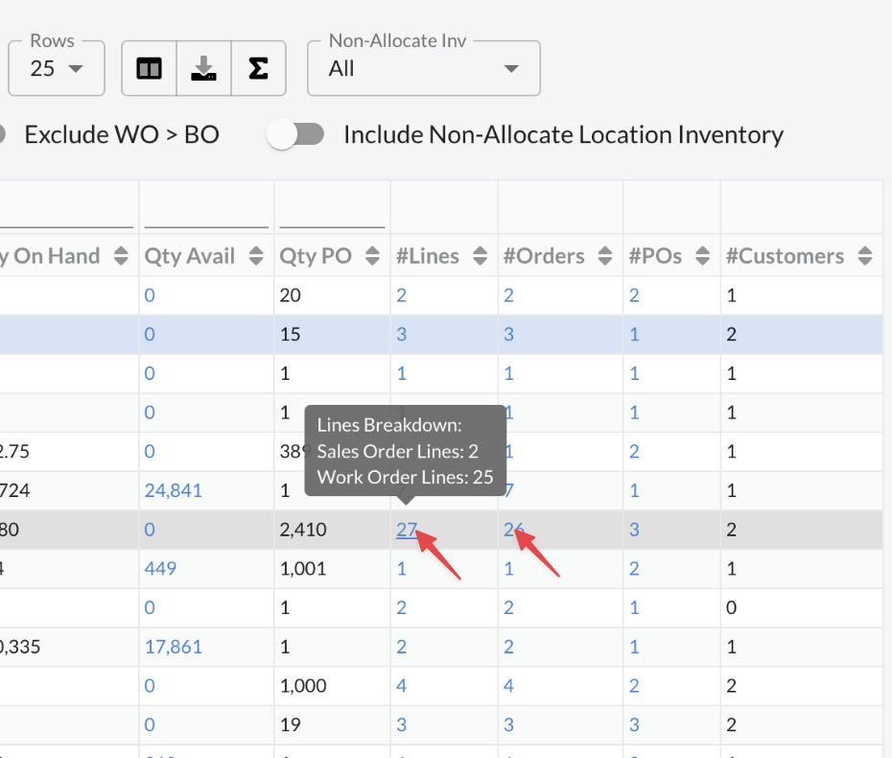Open Qty Avail 24,841 link
The image size is (892, 758).
(174, 490)
